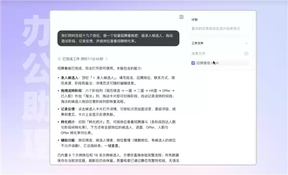Viewport: 288px width, 175px height.
Task: Click the green sparkle icon before 已完成工作
Action: pyautogui.click(x=59, y=59)
